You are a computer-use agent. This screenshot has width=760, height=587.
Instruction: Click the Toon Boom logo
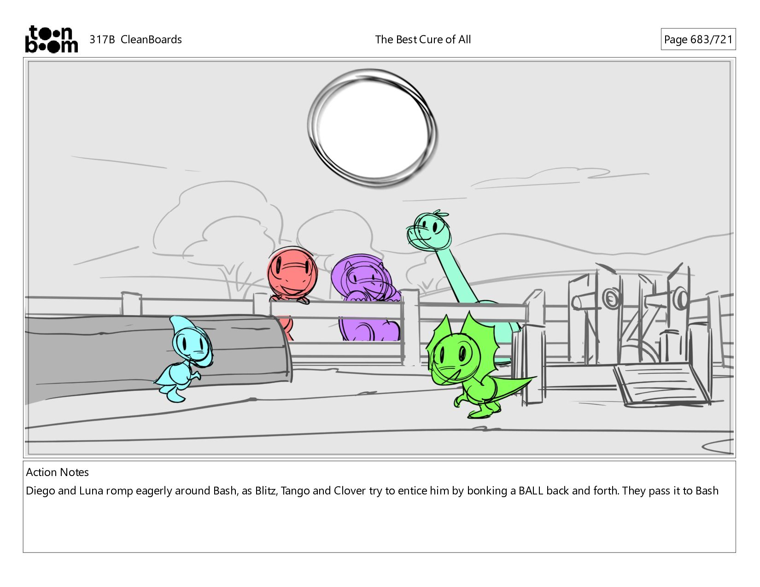coord(51,39)
